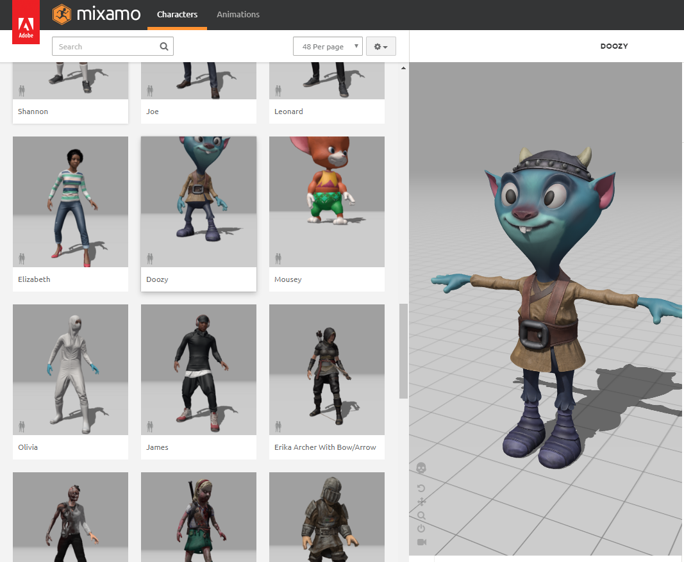
Task: Click the mixamo wordmark text
Action: point(108,14)
